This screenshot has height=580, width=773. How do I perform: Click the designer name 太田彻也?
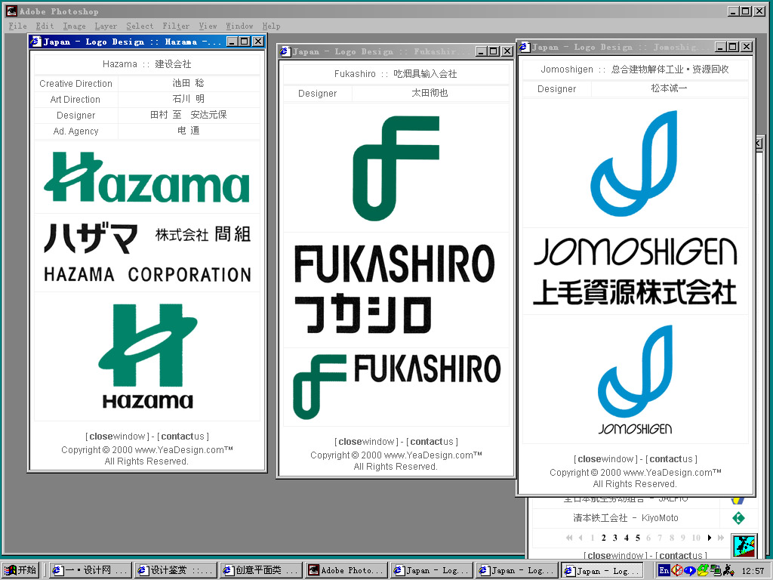pos(430,93)
